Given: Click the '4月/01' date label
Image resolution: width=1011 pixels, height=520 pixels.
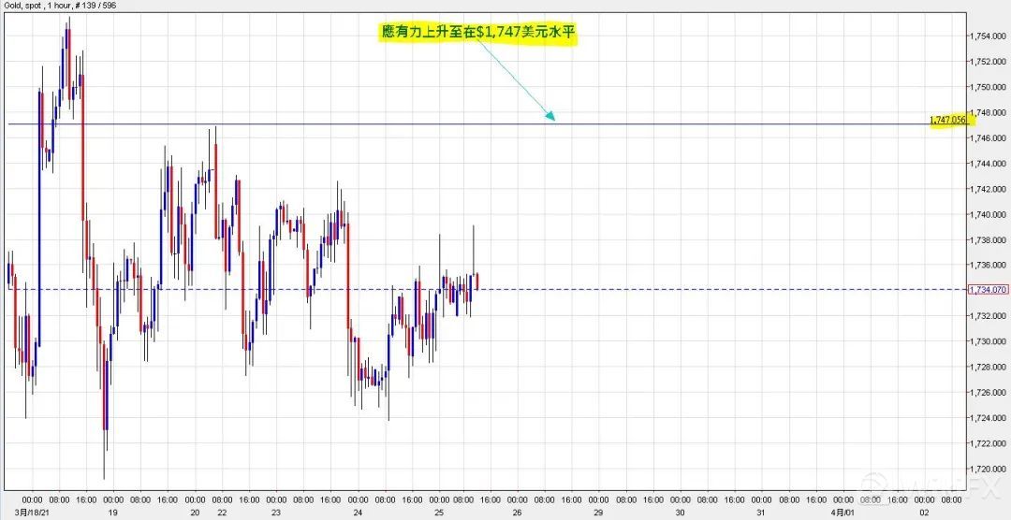Looking at the screenshot, I should point(843,513).
